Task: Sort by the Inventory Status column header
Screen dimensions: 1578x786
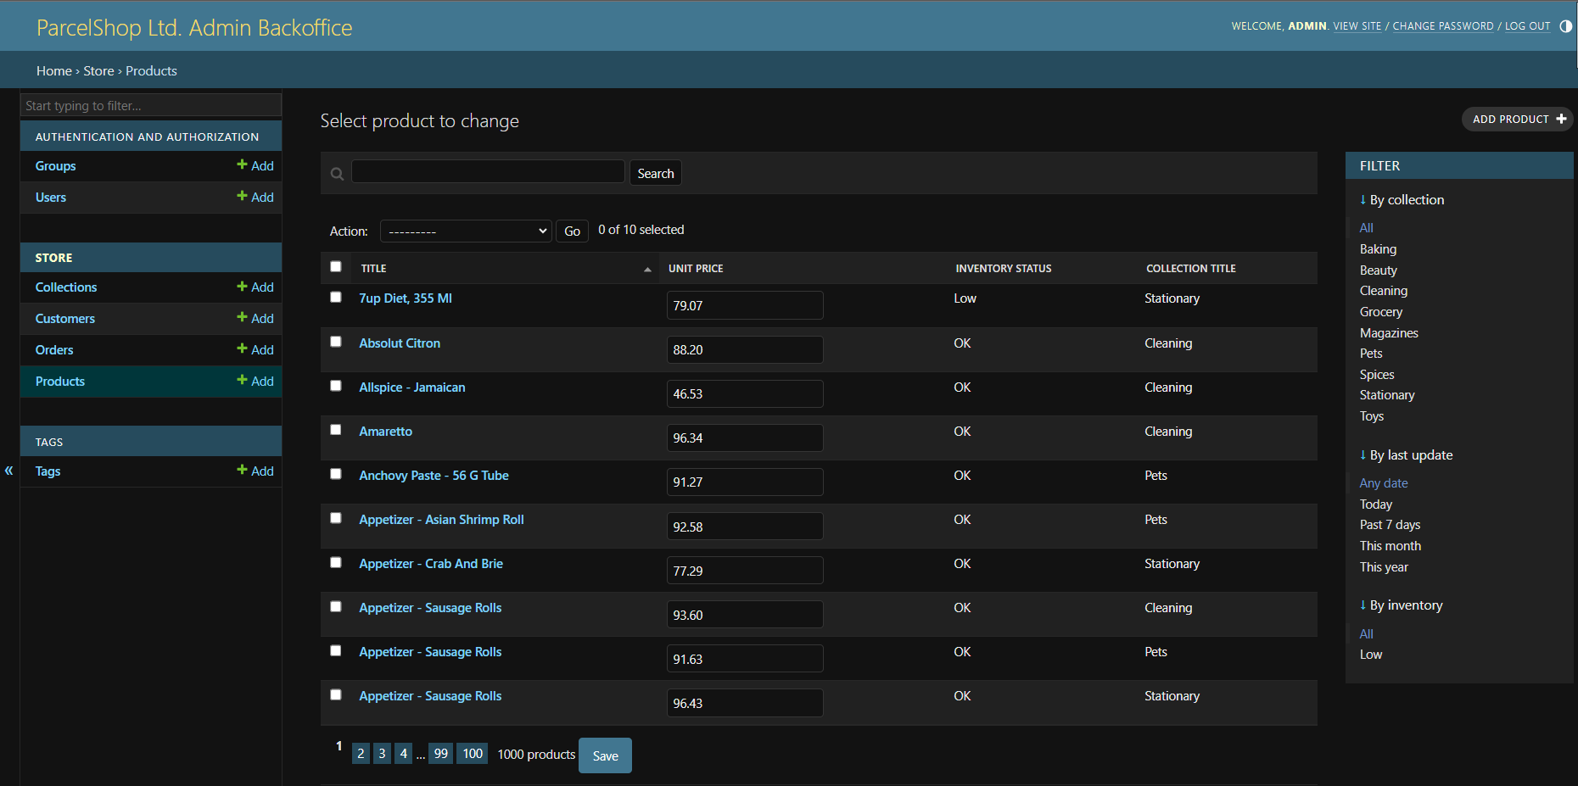Action: coord(1004,269)
